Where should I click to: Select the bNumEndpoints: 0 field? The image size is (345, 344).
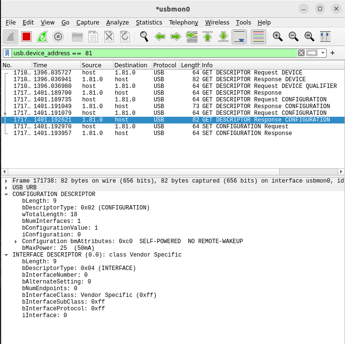click(x=49, y=288)
